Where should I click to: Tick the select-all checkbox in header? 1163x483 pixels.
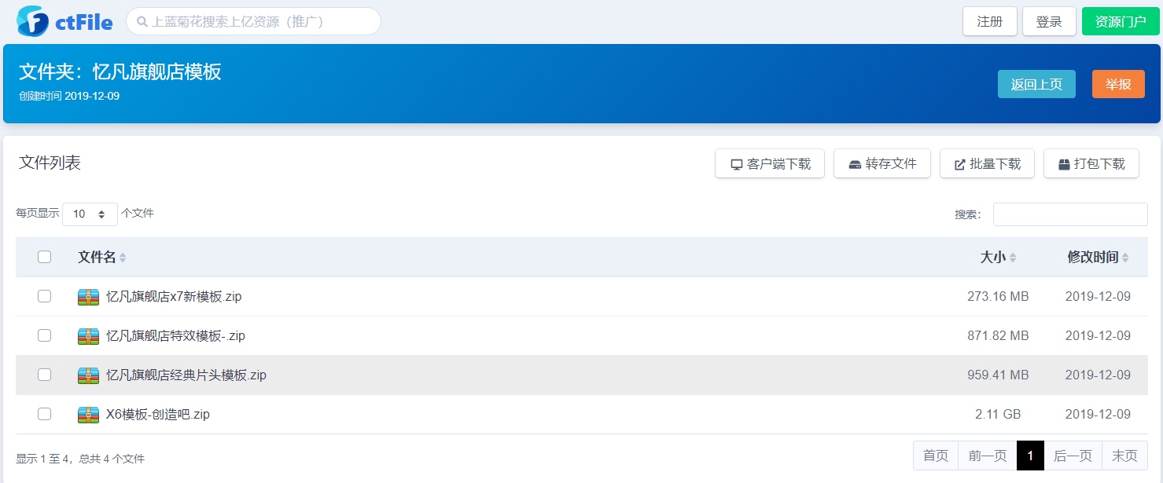click(44, 257)
